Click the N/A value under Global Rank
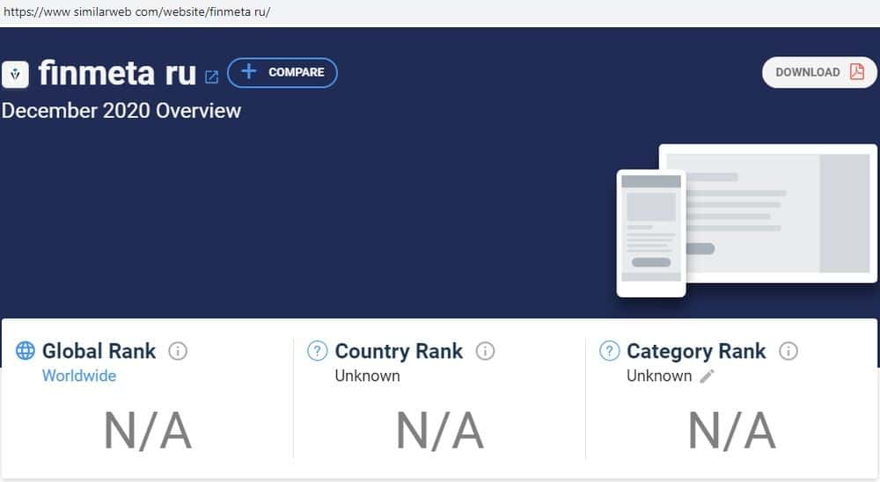 [x=148, y=430]
